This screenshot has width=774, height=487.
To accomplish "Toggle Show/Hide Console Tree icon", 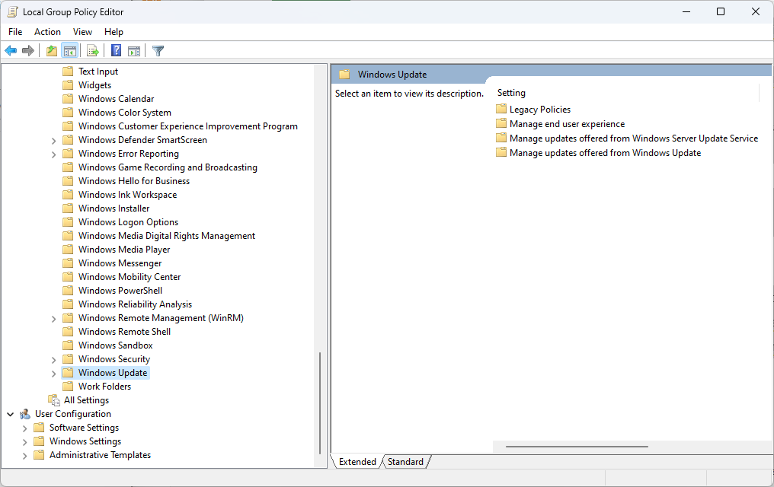I will point(69,51).
